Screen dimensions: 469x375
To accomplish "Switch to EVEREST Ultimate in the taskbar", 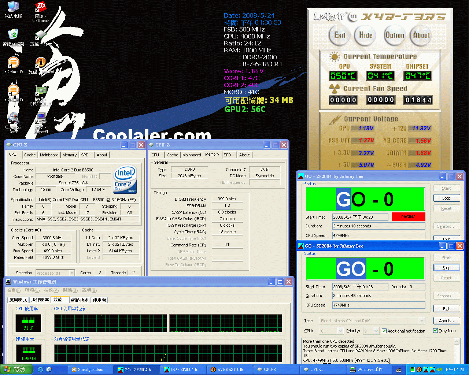I will [229, 370].
